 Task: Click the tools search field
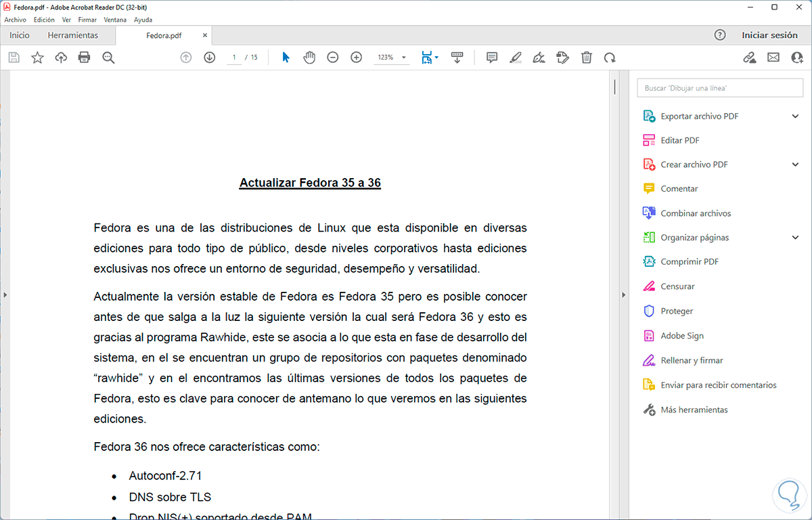click(721, 88)
